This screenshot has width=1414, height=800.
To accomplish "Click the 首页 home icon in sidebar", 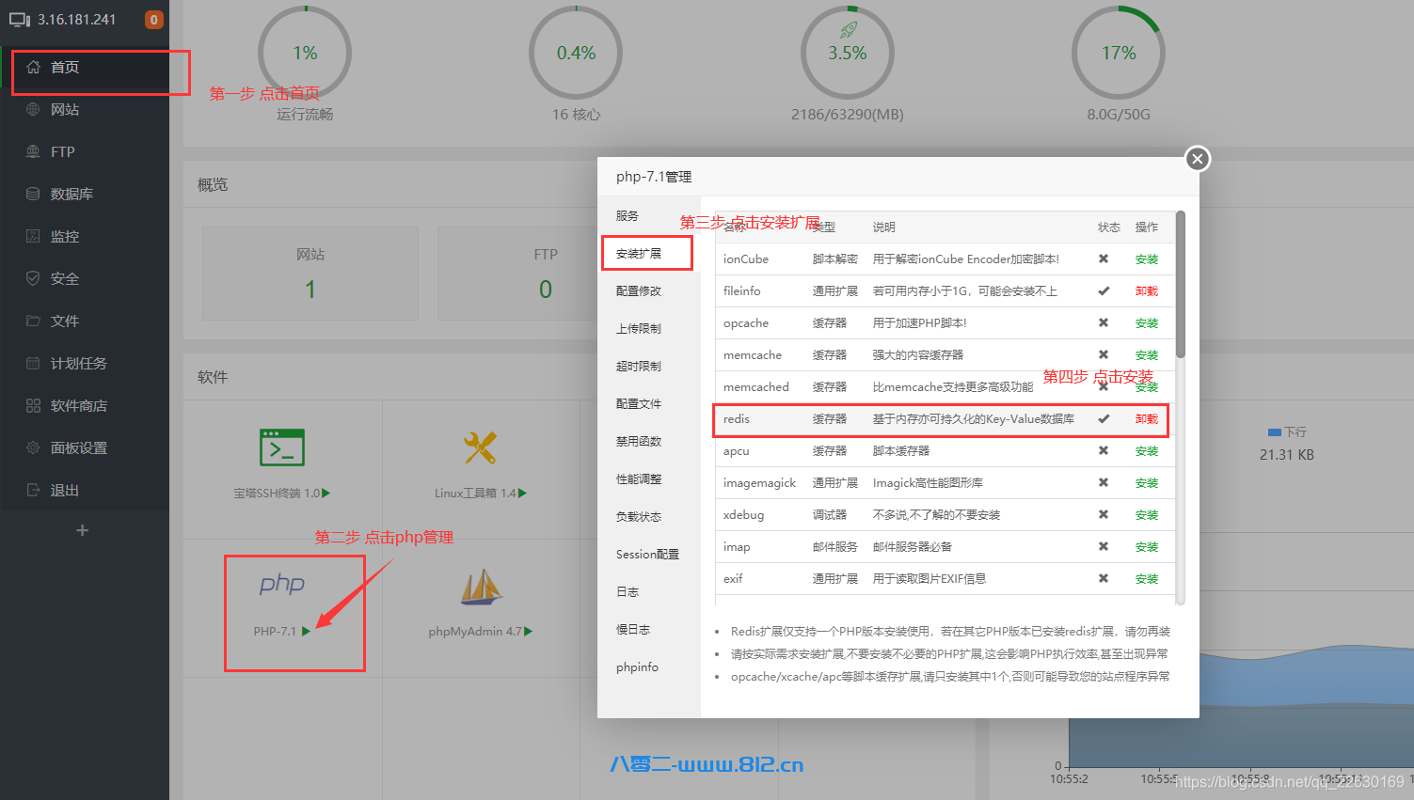I will 34,67.
